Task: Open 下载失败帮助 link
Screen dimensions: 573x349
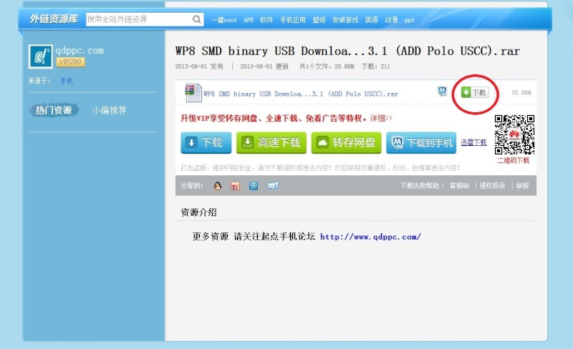Action: 420,186
